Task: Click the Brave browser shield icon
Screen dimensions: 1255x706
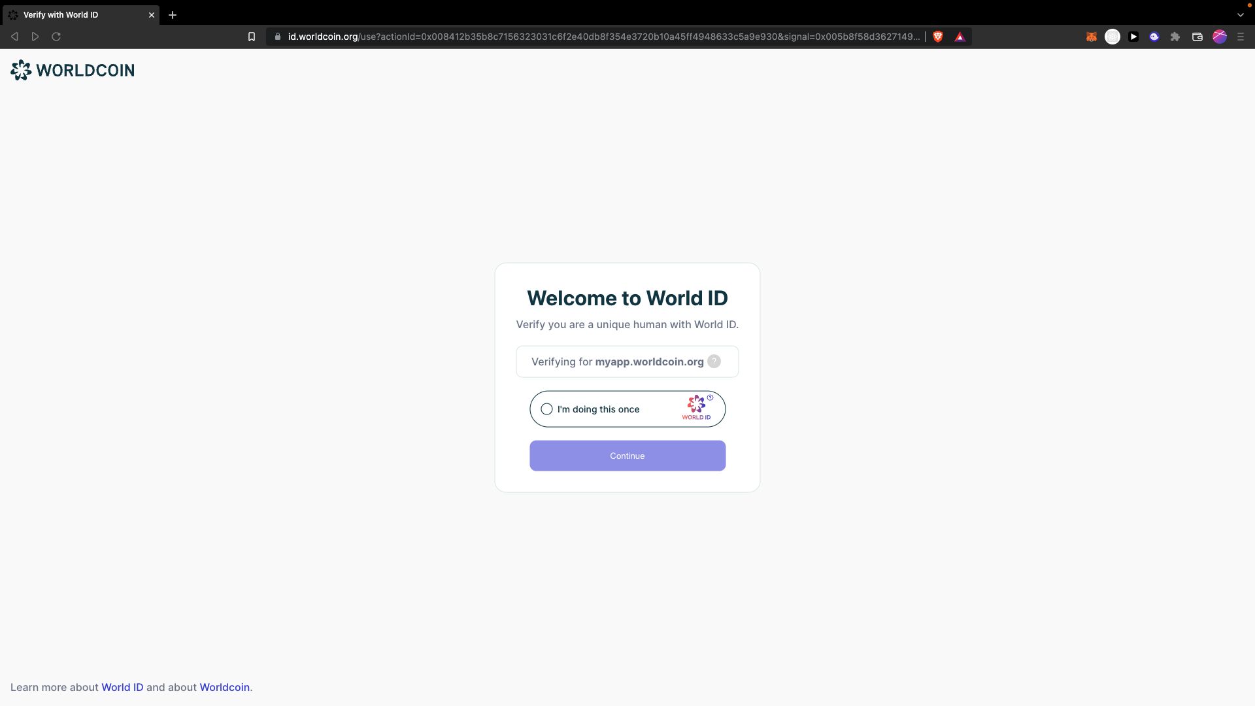Action: click(939, 36)
